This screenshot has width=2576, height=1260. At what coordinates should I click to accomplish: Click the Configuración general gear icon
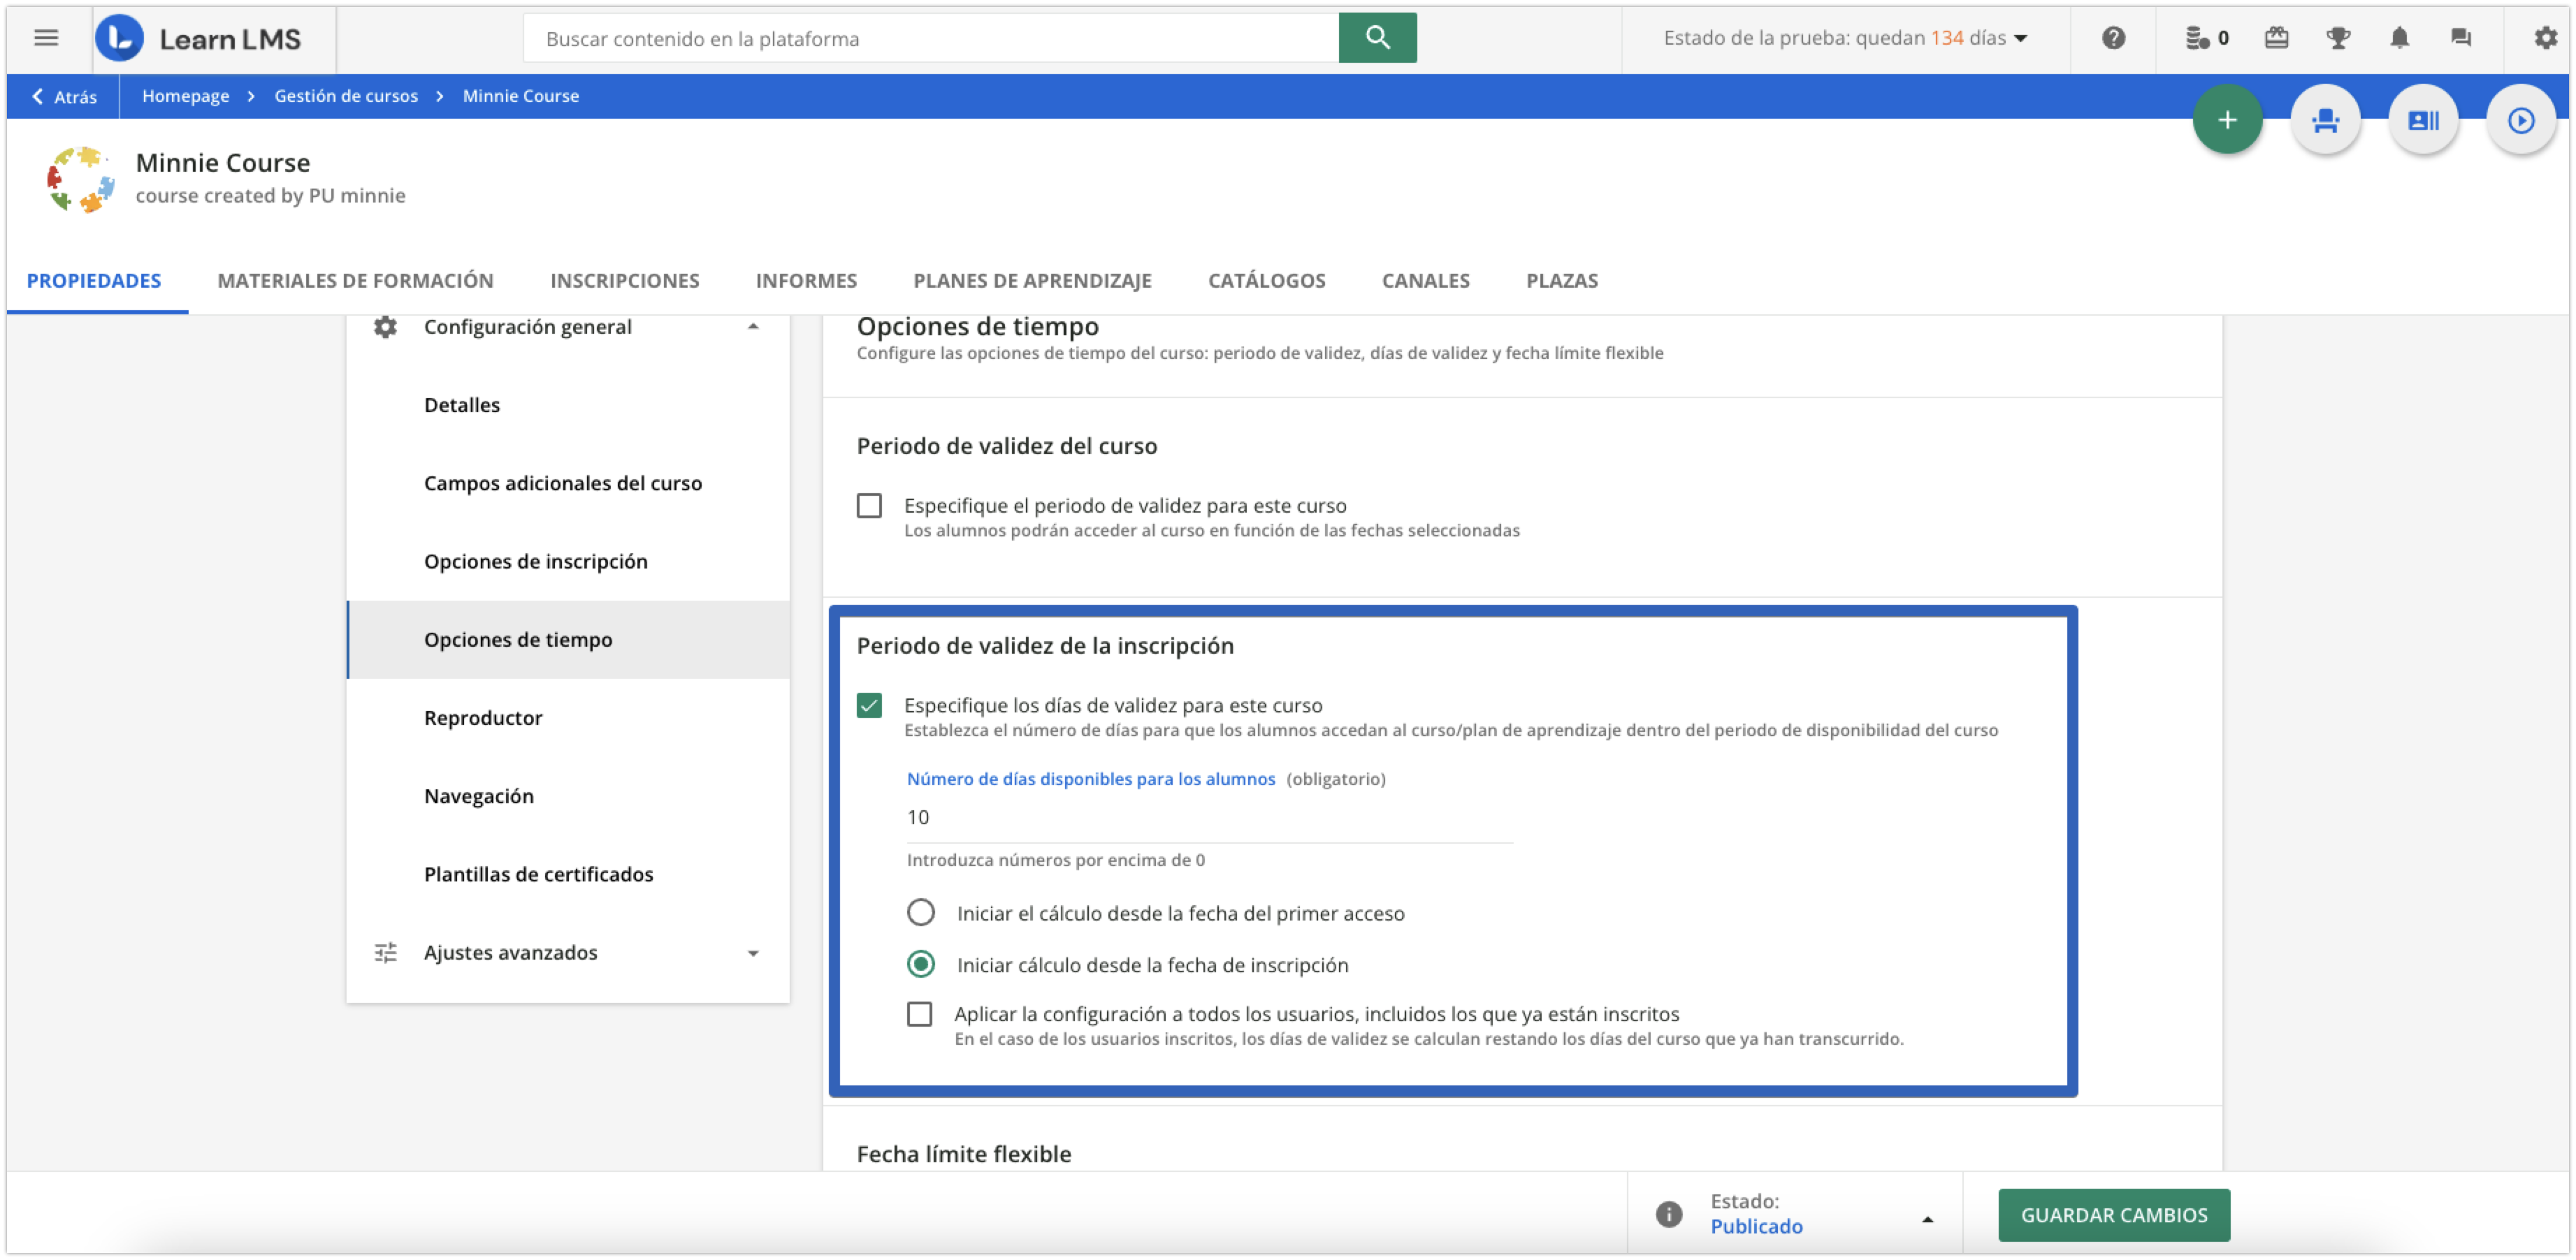385,327
